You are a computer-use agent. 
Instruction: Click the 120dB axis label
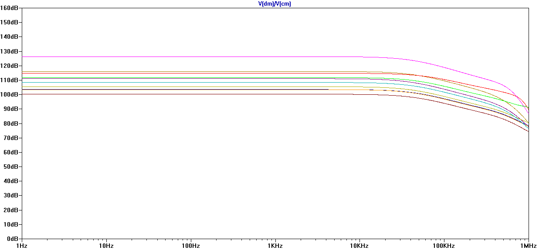point(9,66)
